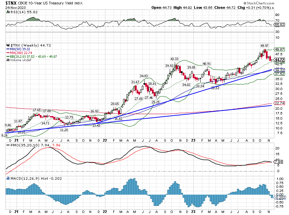Click the red MA(200) line marker
The height and width of the screenshot is (215, 289).
pyautogui.click(x=8, y=53)
